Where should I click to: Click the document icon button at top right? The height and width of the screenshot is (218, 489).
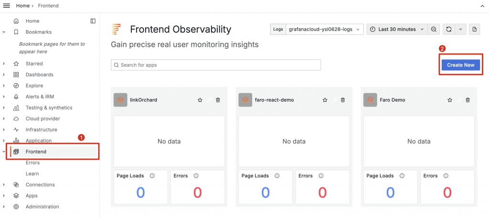click(474, 29)
